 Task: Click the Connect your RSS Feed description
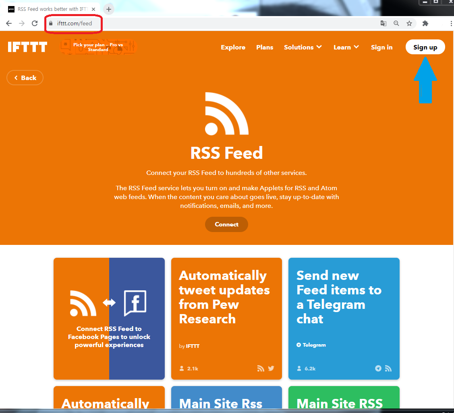tap(226, 173)
